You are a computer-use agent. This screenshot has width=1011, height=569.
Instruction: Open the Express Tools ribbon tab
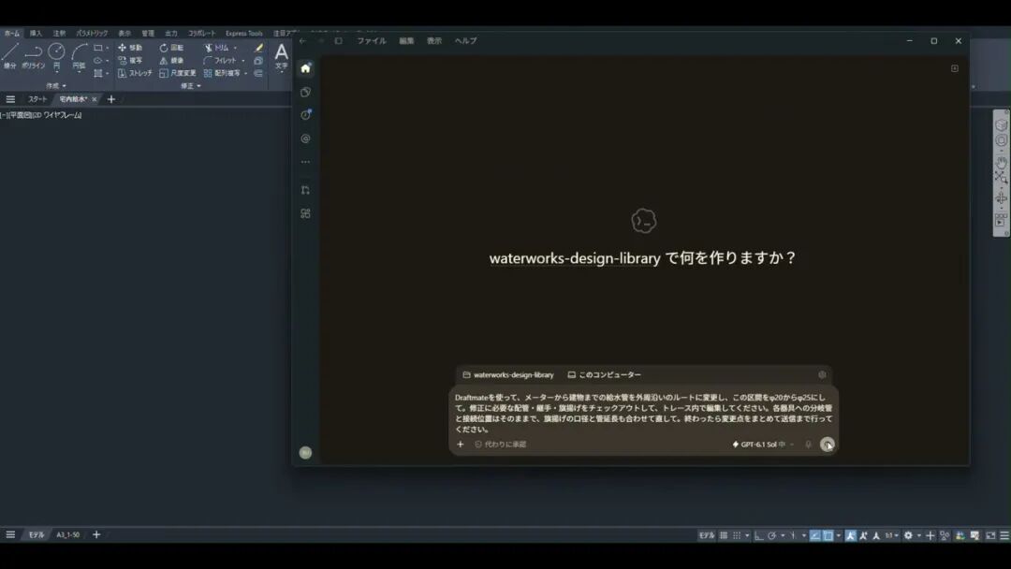pos(243,33)
